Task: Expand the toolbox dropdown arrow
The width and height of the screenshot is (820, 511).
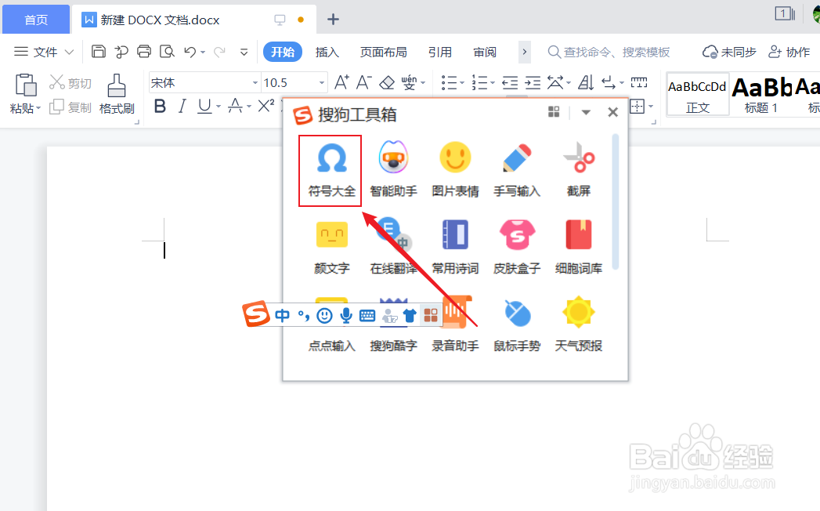Action: tap(586, 112)
